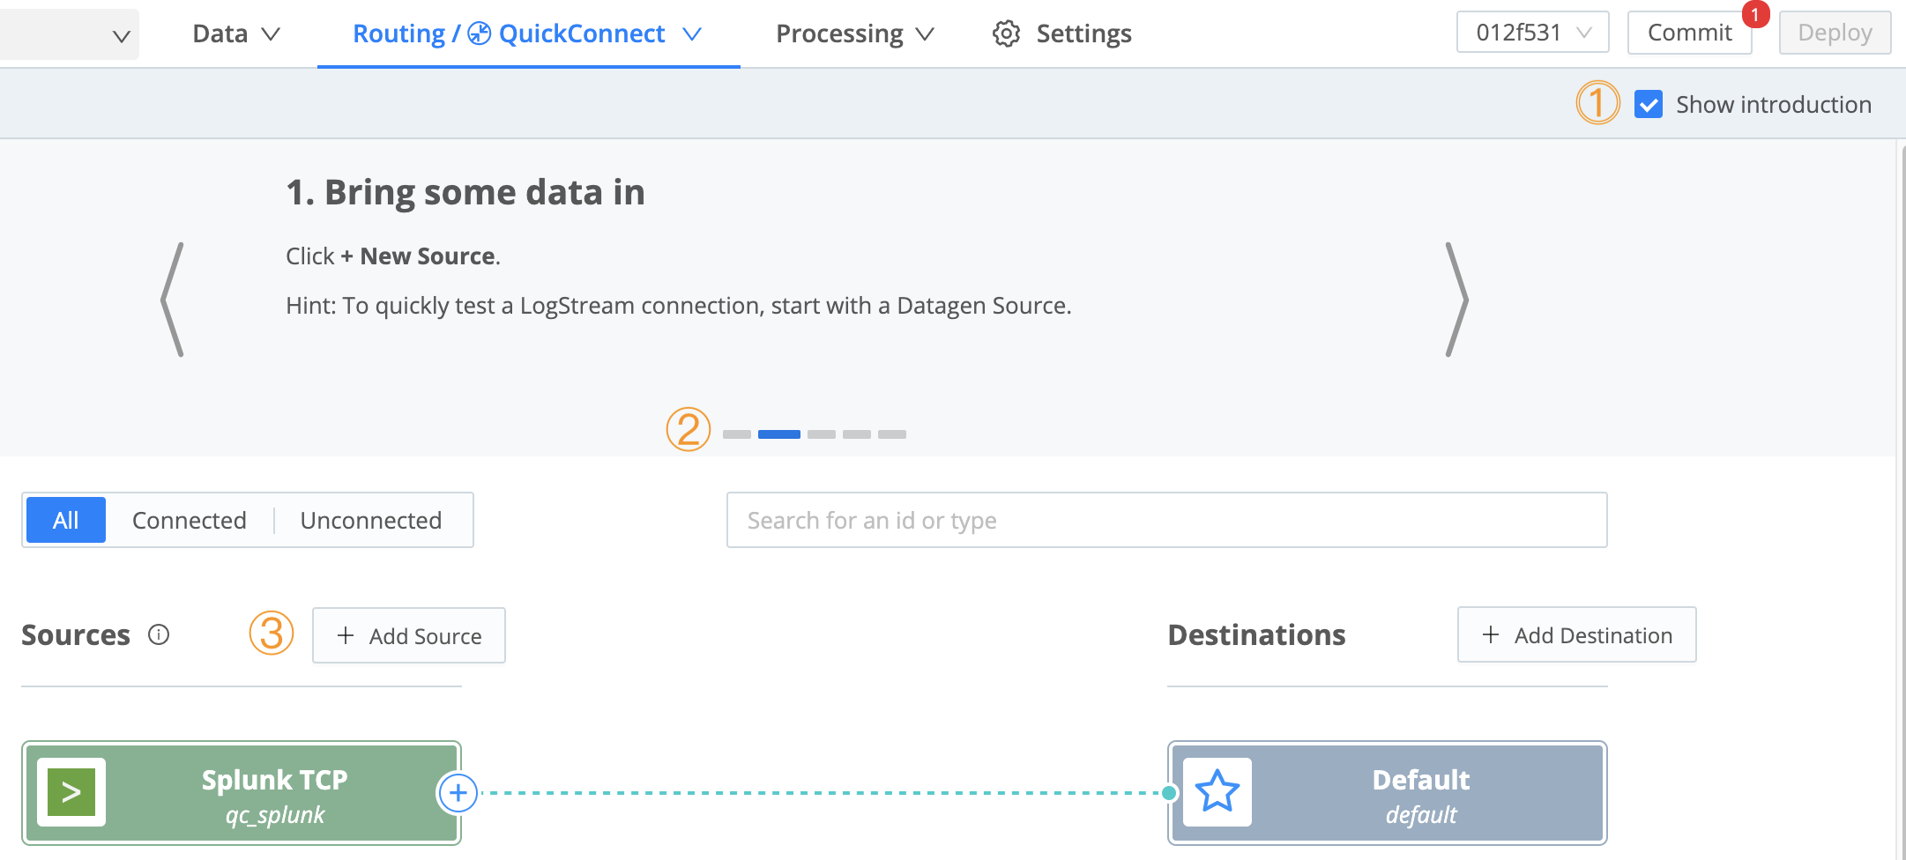Click the dotted connection line between tiles
Screen dimensions: 1906x860
(x=820, y=793)
